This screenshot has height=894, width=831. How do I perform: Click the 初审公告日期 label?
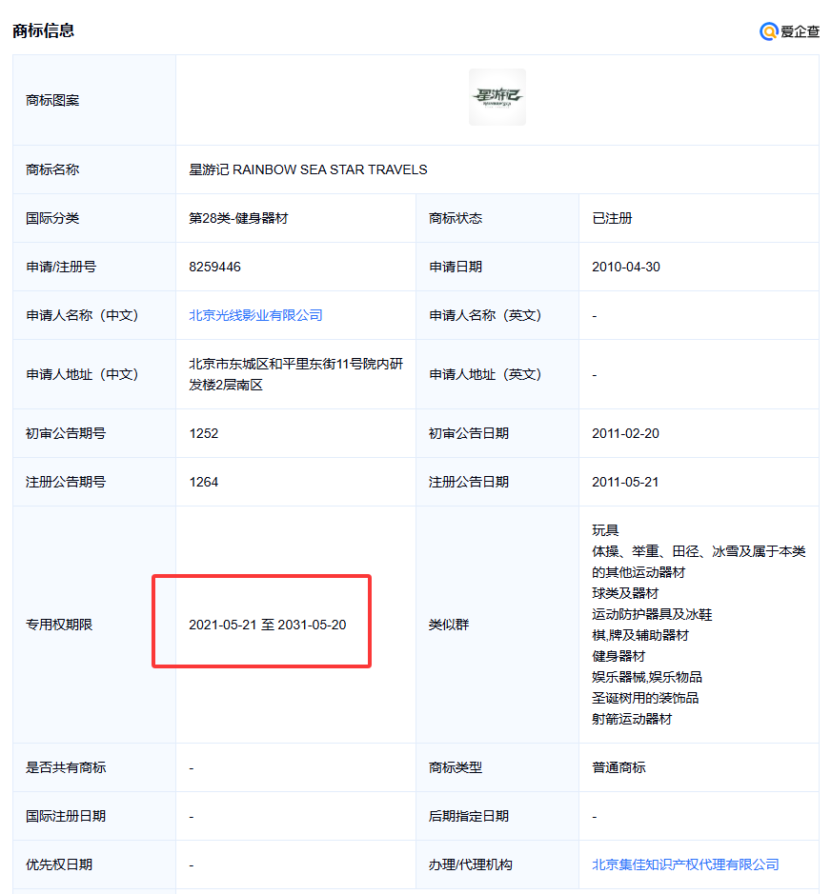click(x=469, y=433)
